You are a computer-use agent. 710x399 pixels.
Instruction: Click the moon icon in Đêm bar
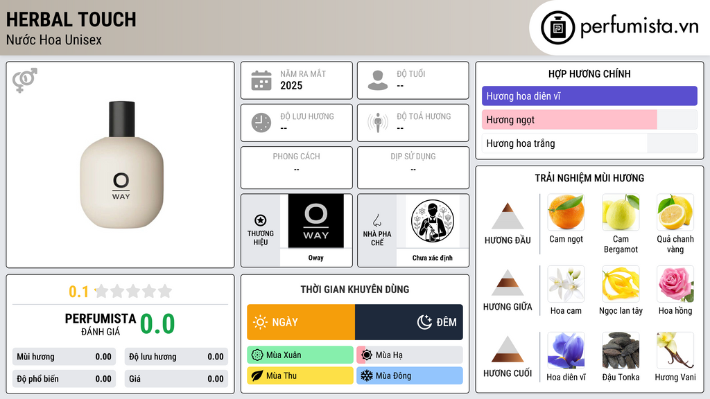tap(424, 322)
